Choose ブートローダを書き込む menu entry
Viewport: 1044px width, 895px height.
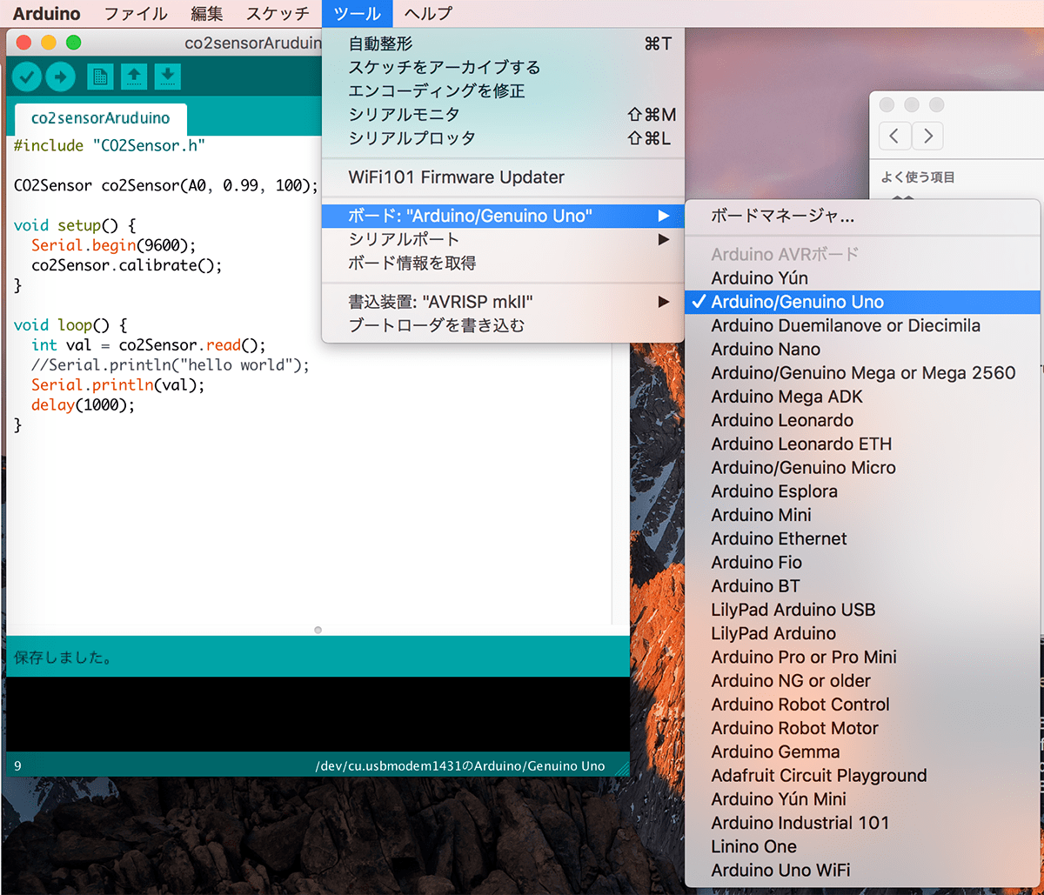point(503,325)
